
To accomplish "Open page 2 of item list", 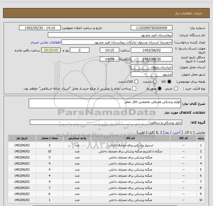I will [161, 132].
